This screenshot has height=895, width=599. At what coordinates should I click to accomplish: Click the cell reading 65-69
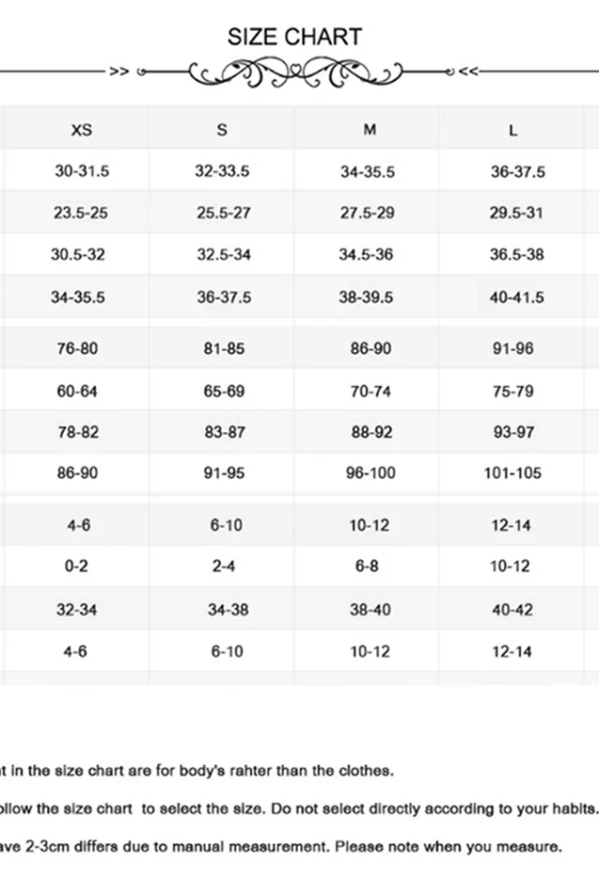coord(224,391)
